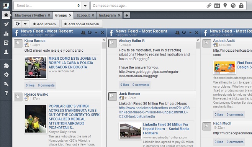Open members icon in Adsense, Fixya, Blogger stream
This screenshot has height=147, width=252.
(x=83, y=33)
